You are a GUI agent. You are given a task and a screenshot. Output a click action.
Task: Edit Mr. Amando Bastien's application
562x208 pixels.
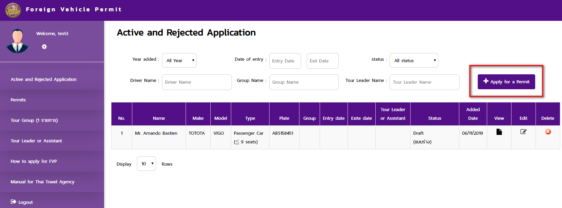click(x=523, y=132)
